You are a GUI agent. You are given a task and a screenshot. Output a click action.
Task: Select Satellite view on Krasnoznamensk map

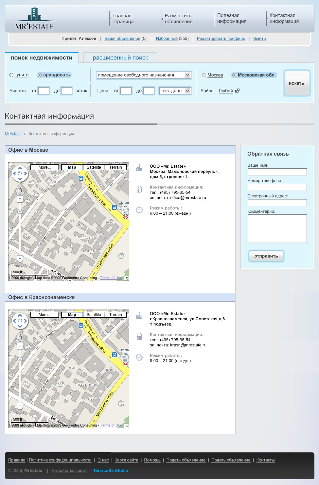[94, 315]
